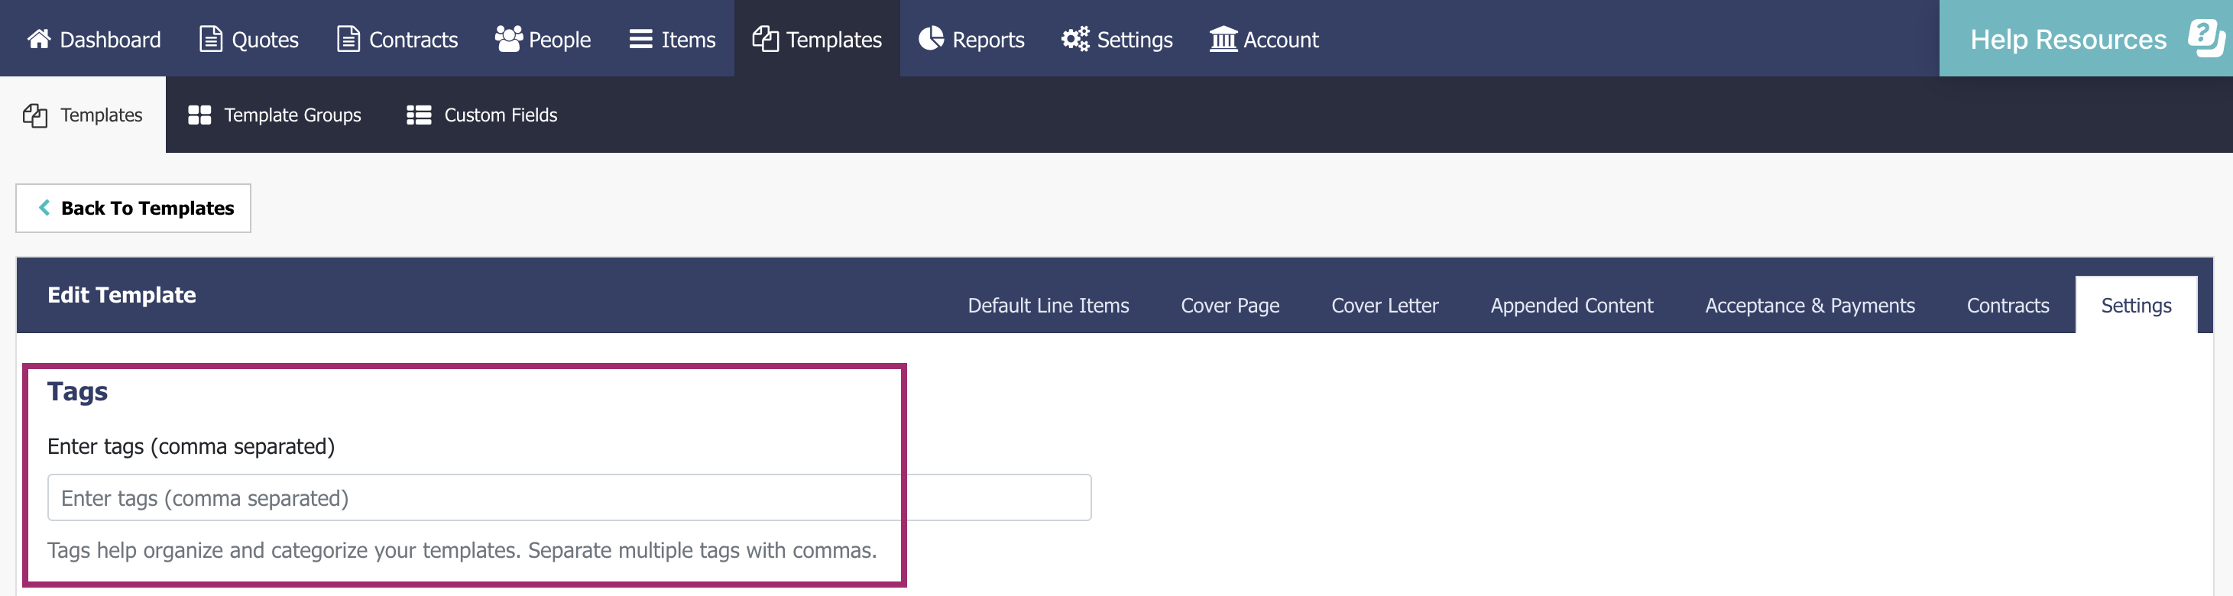Viewport: 2233px width, 596px height.
Task: Click the Back To Templates button text
Action: 147,208
